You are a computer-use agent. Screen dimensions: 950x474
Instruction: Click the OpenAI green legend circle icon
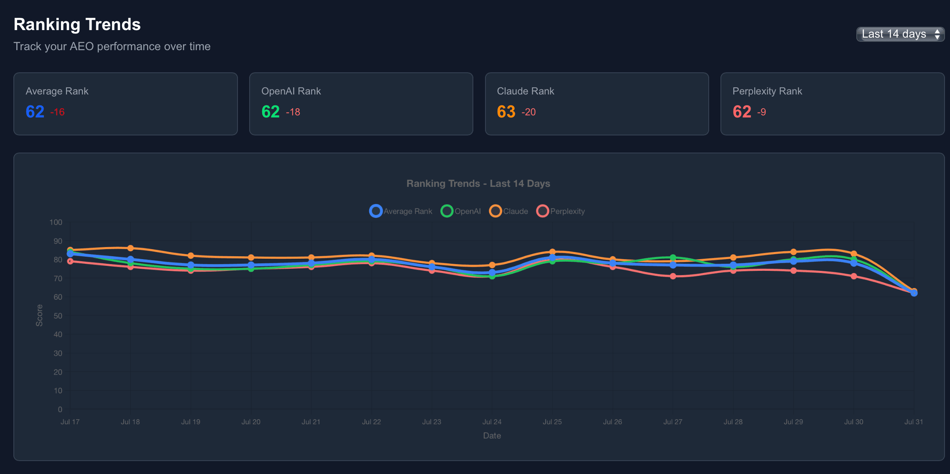pos(447,211)
